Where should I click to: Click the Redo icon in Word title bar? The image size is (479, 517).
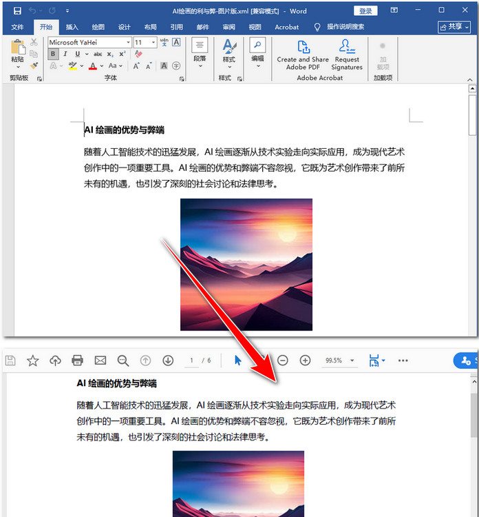pos(52,11)
